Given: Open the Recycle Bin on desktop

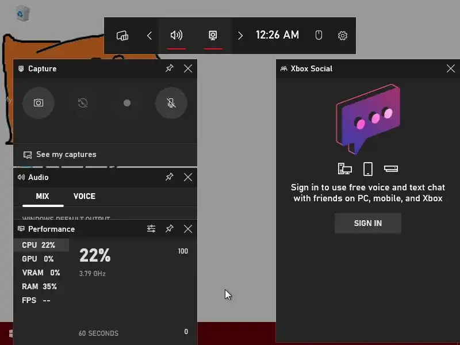Looking at the screenshot, I should click(23, 13).
